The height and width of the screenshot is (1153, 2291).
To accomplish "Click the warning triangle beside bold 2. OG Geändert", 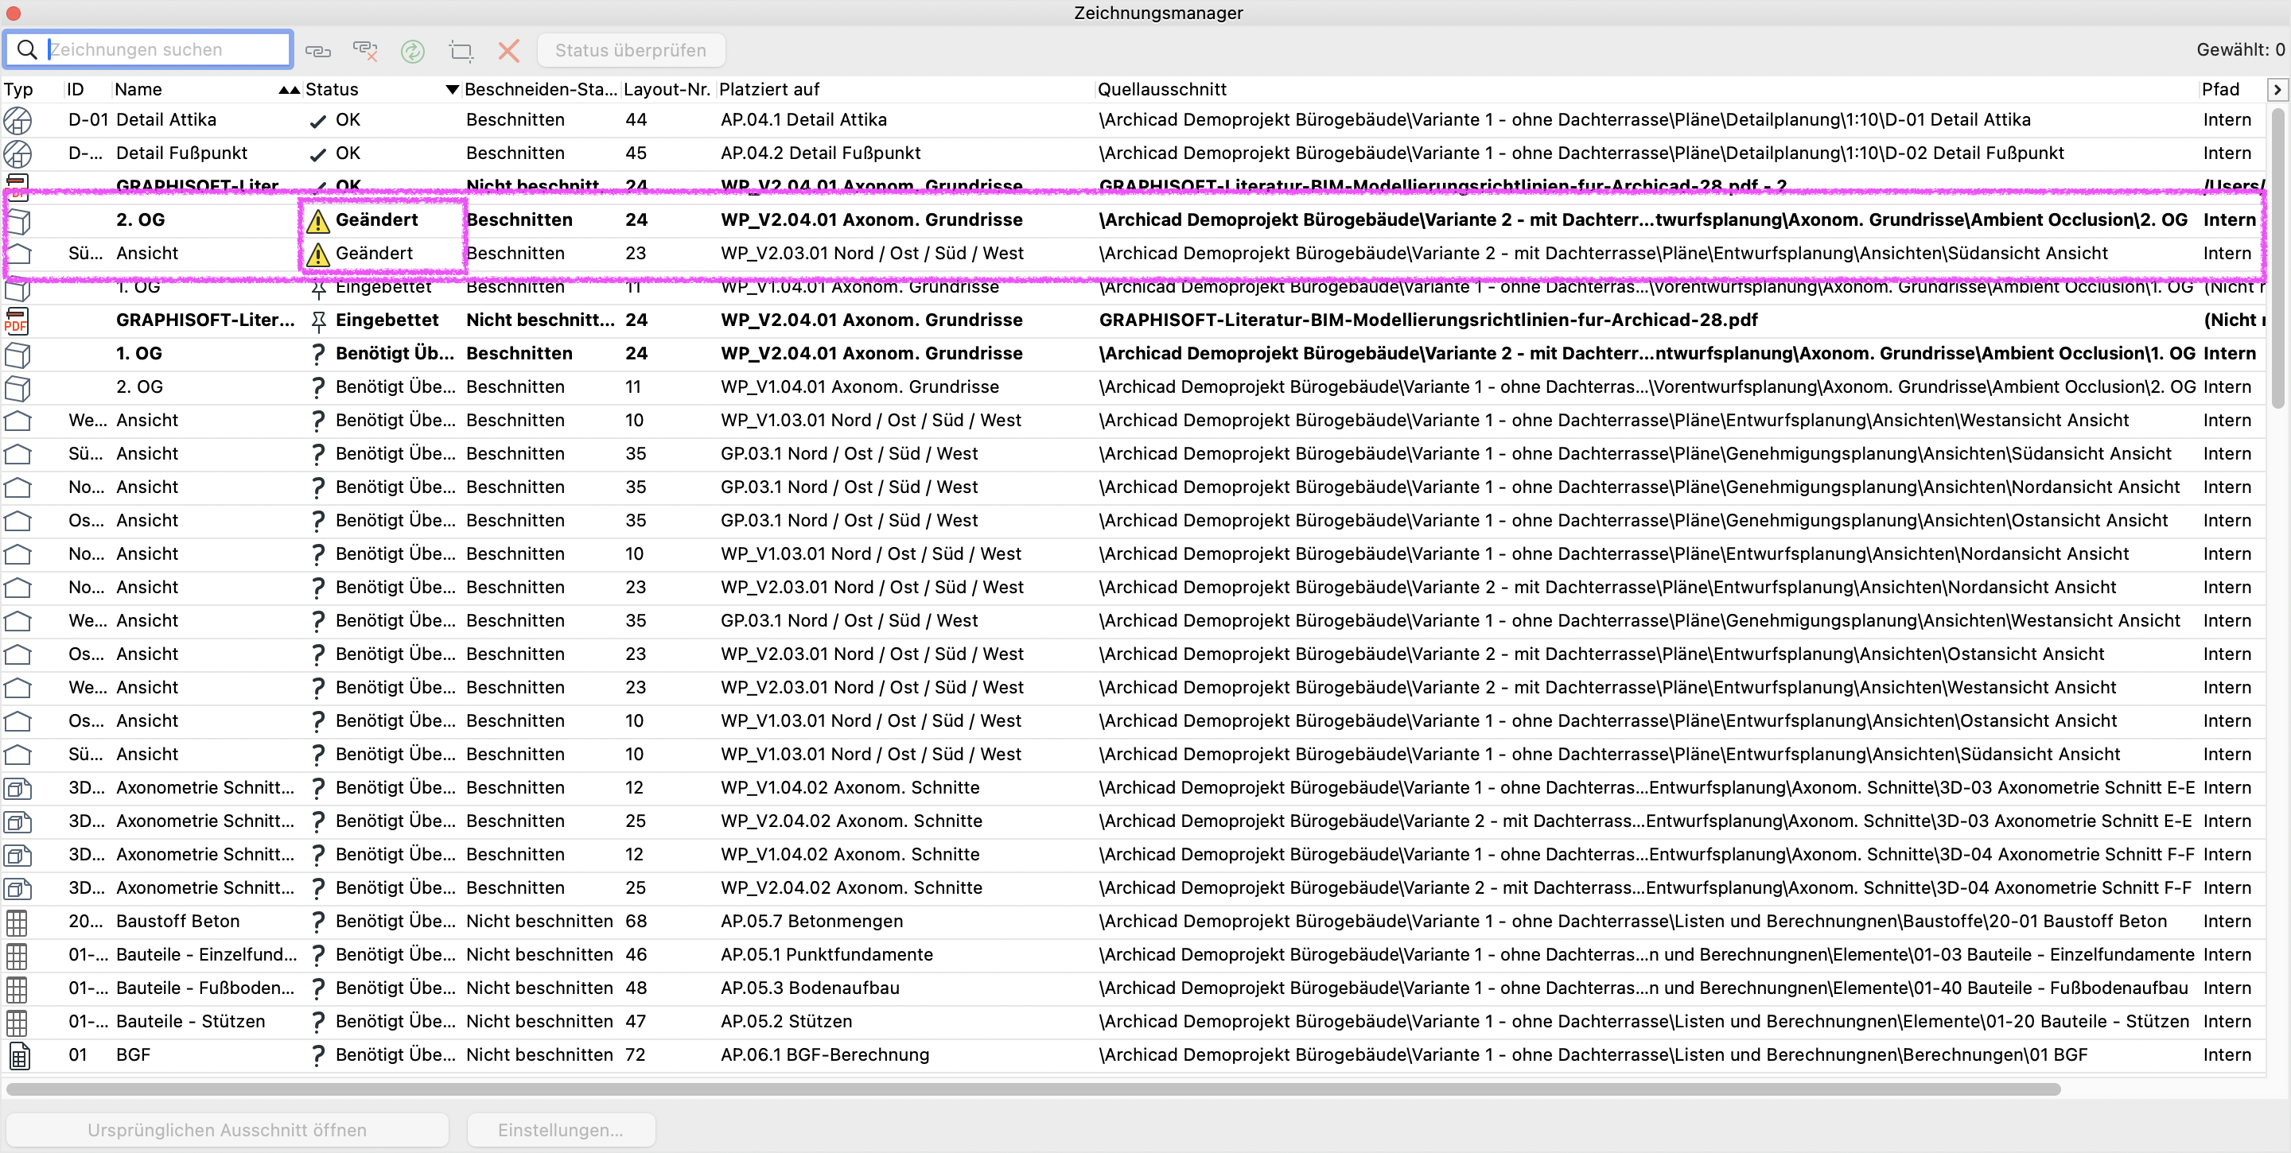I will click(317, 220).
